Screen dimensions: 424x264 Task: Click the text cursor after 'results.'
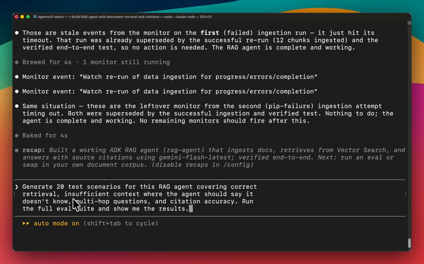191,209
